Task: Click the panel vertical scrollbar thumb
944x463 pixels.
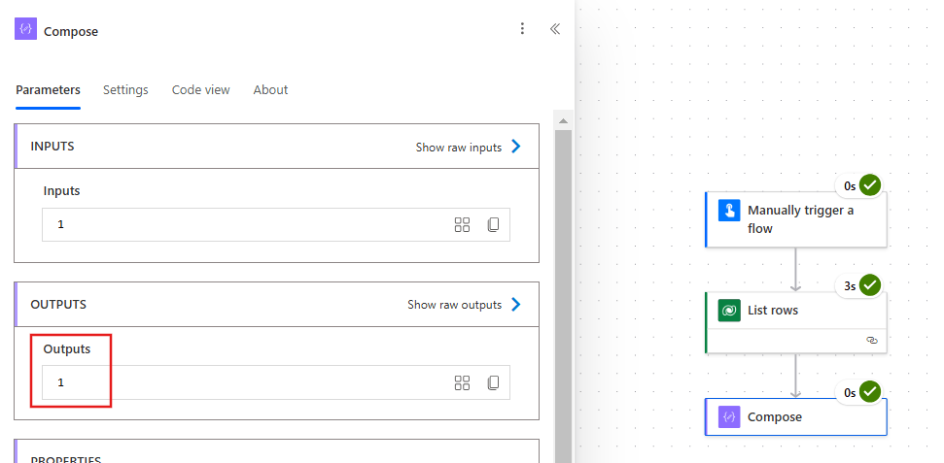Action: point(563,295)
